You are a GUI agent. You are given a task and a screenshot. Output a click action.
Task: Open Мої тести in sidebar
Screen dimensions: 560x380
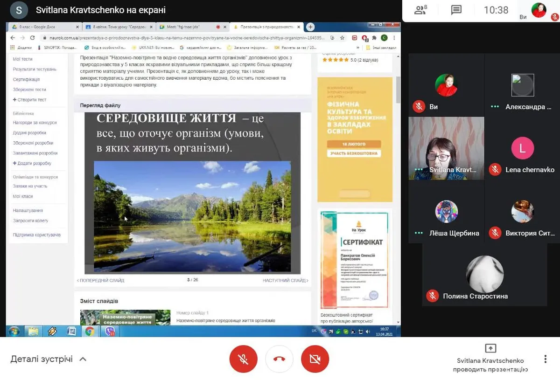point(22,59)
